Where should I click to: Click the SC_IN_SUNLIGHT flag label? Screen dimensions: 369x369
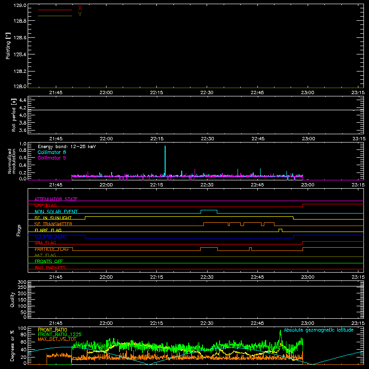pyautogui.click(x=53, y=218)
